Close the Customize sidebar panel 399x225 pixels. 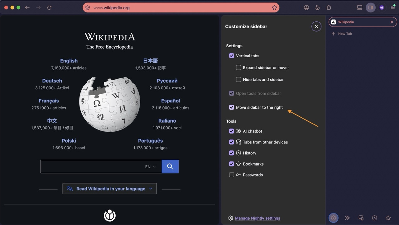point(316,26)
